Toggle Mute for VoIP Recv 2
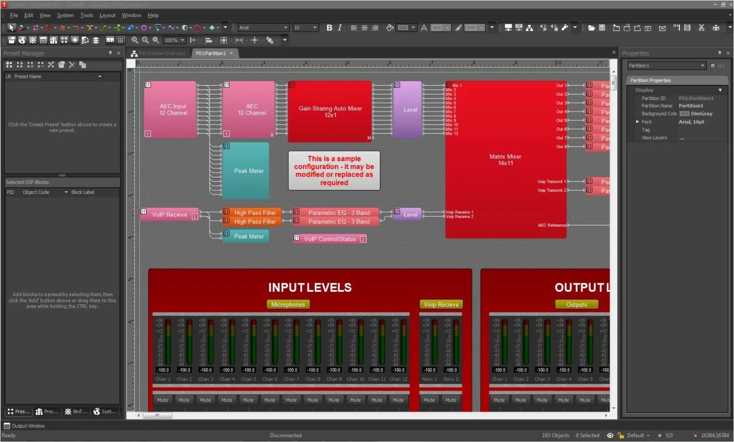 coord(451,400)
